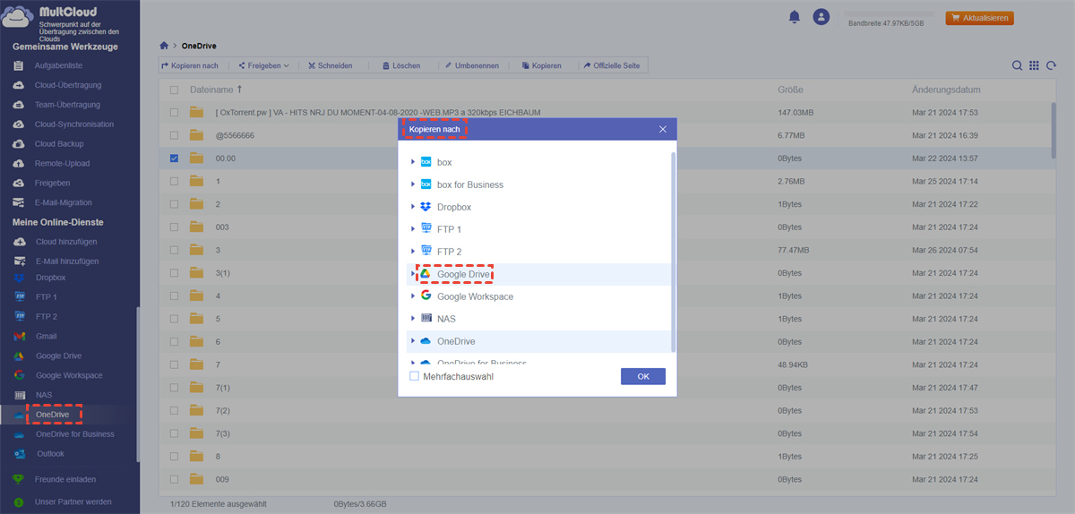Click the Google Drive icon in dialog

[426, 274]
